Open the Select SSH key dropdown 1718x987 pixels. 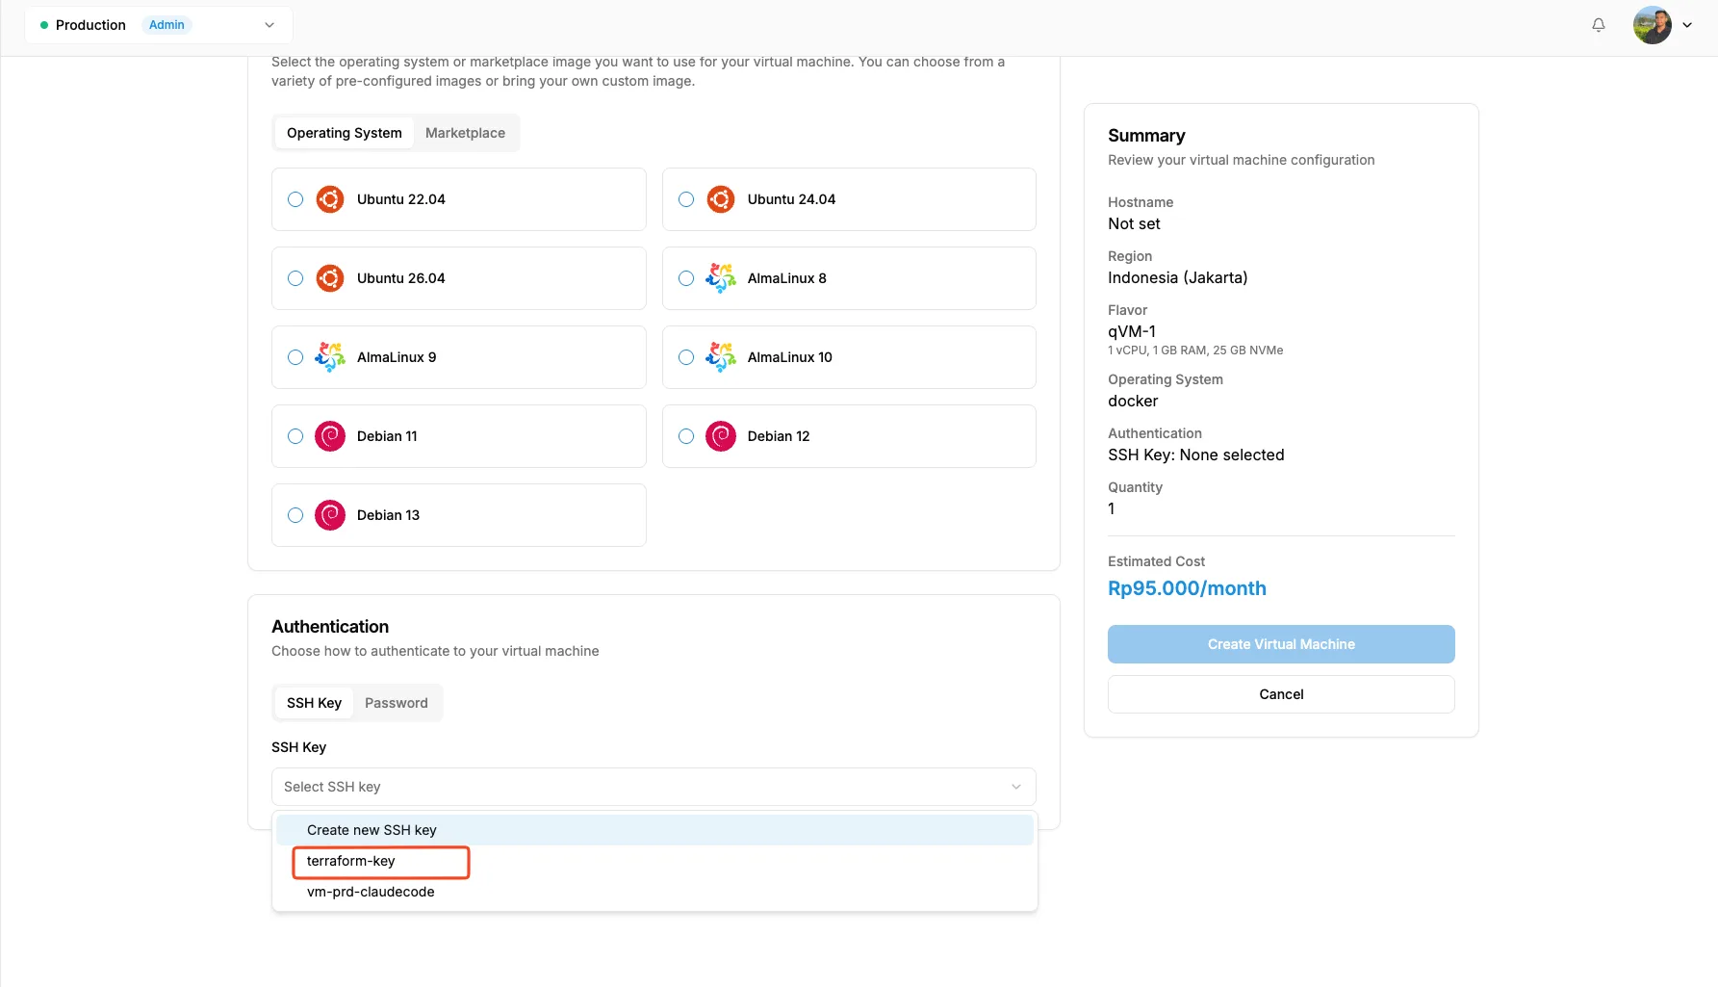[654, 787]
